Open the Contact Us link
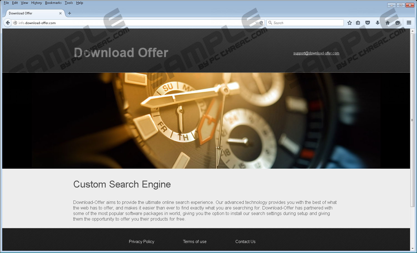Viewport: 417px width, 253px height. (x=245, y=242)
